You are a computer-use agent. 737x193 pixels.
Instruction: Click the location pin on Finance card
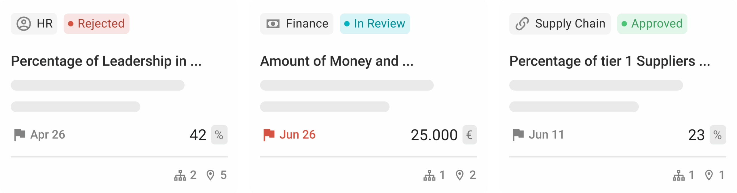pos(460,175)
